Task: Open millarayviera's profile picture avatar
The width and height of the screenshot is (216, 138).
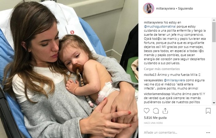Action: point(148,8)
